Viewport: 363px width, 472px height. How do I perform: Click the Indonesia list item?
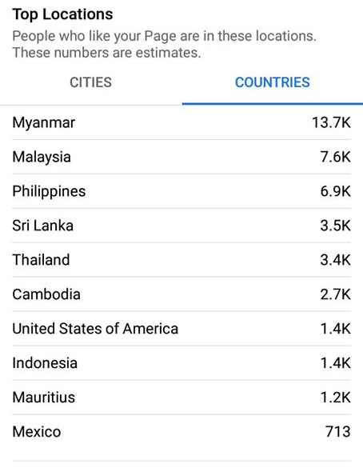click(181, 362)
